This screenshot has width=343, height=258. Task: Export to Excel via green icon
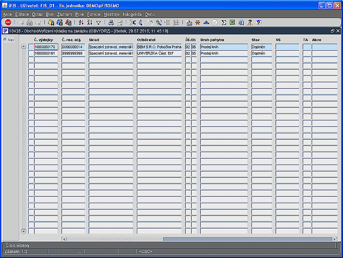pos(232,22)
